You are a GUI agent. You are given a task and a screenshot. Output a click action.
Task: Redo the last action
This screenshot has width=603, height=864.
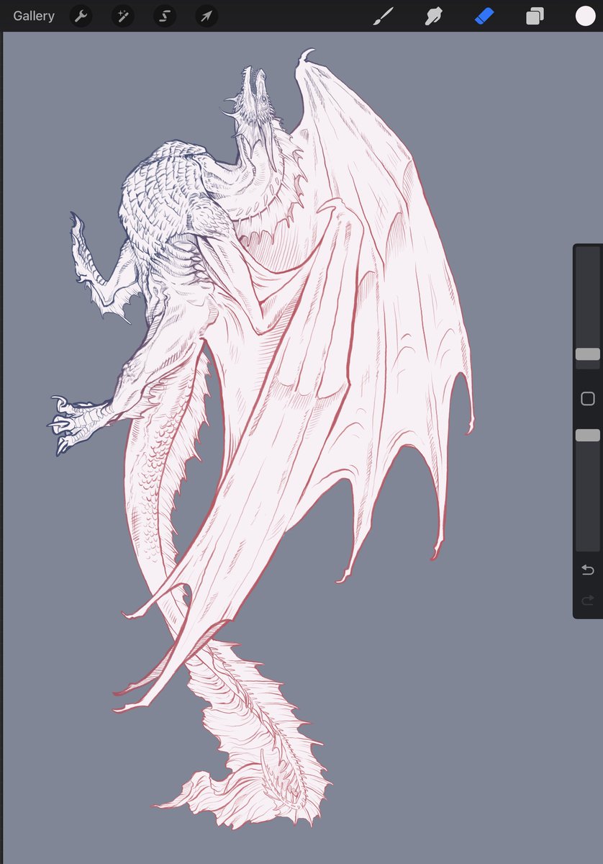(588, 599)
